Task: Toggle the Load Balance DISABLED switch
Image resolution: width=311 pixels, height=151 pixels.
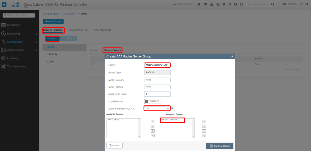Action: pyautogui.click(x=152, y=101)
